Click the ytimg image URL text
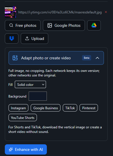Image resolution: width=113 pixels, height=156 pixels. pyautogui.click(x=60, y=12)
